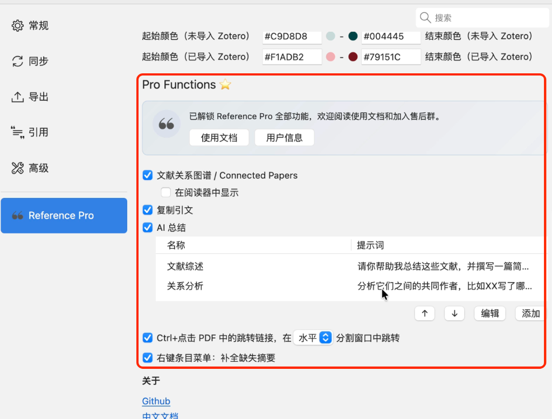
Task: Click the magnifier icon in search box
Action: [x=425, y=18]
